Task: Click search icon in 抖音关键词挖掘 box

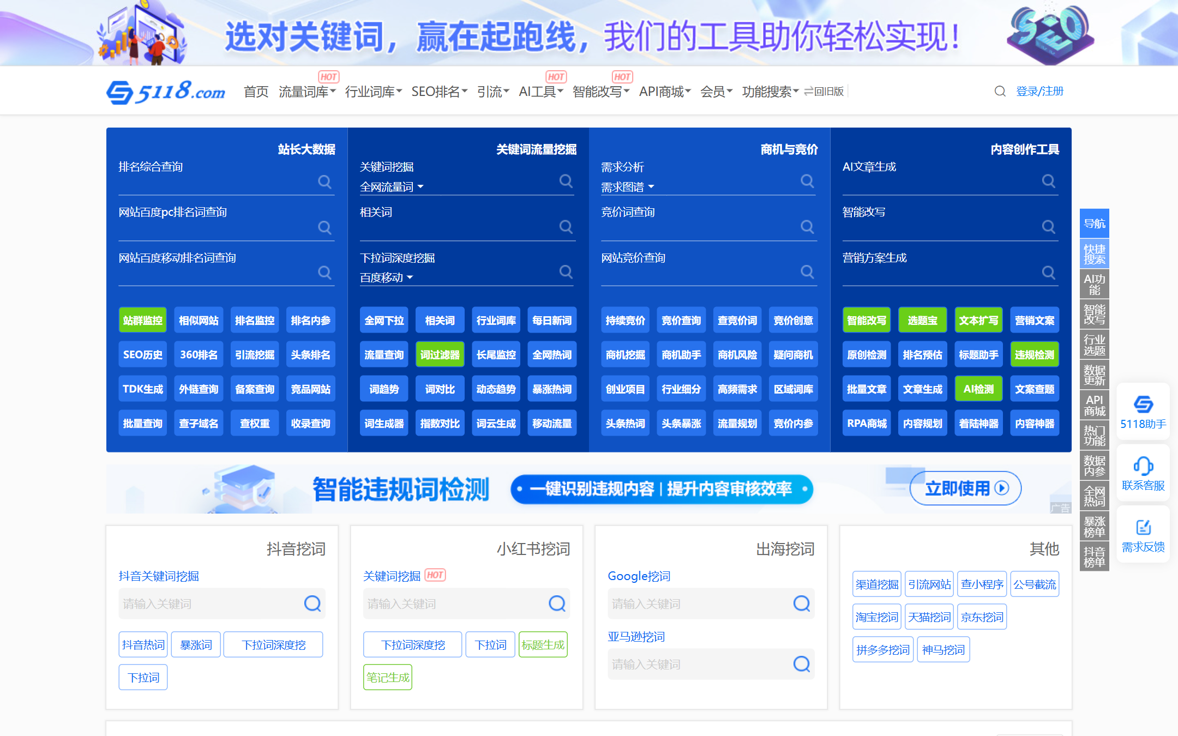Action: (312, 604)
